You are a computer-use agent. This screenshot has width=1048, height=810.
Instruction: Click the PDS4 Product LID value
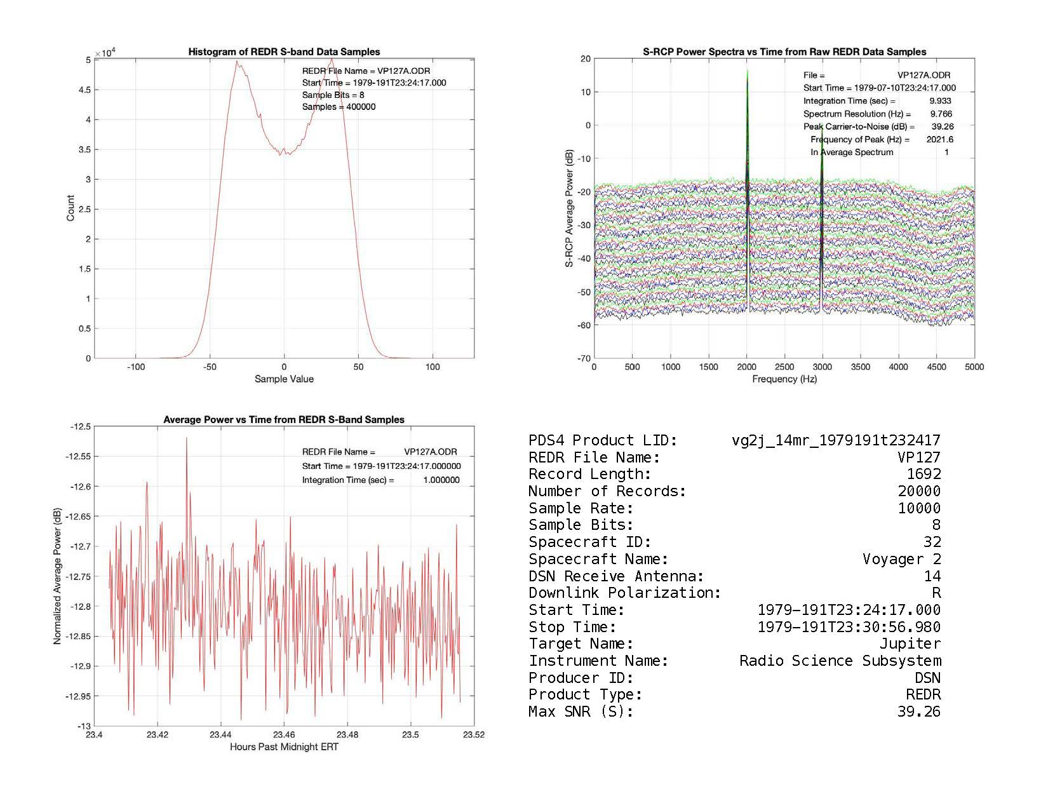[836, 440]
